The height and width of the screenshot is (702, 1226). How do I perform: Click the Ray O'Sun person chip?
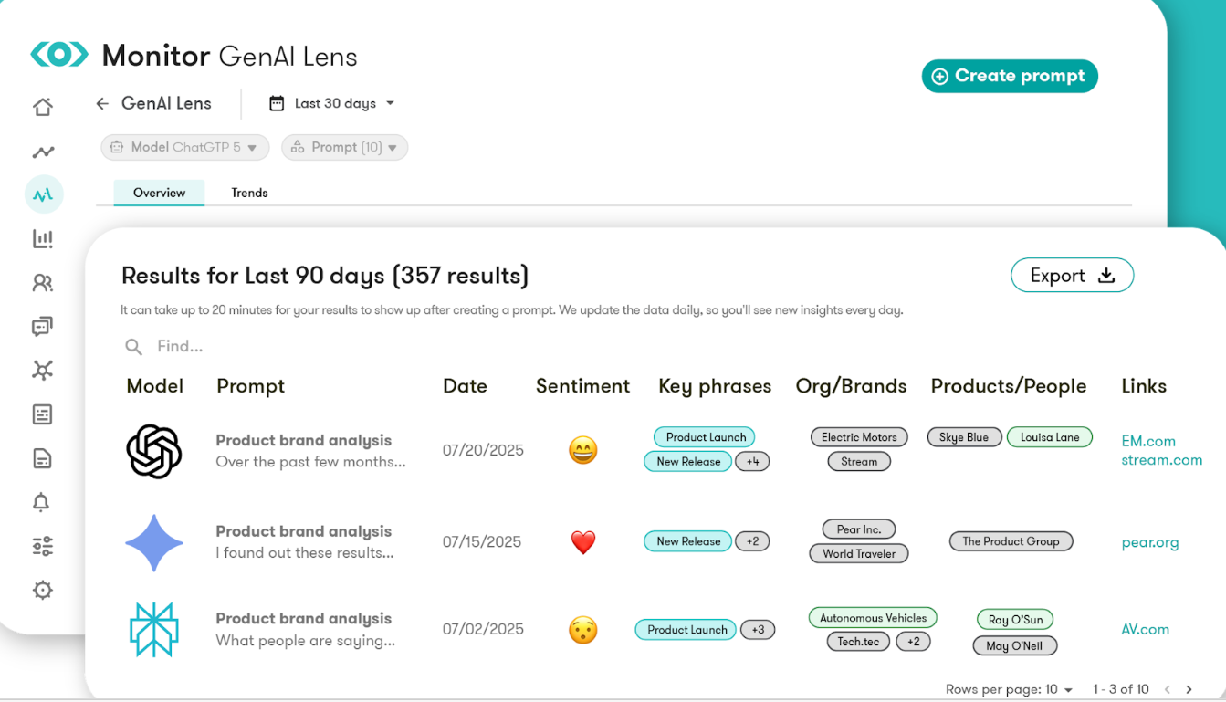[x=1015, y=620]
